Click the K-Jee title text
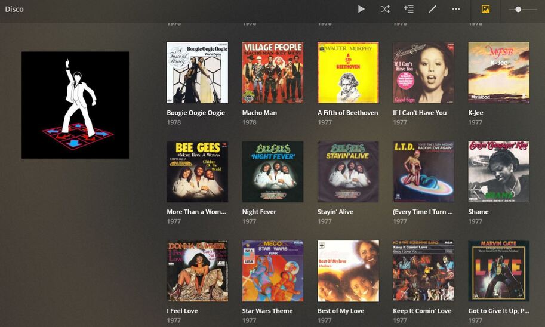Viewport: 545px width, 327px height. pos(476,113)
